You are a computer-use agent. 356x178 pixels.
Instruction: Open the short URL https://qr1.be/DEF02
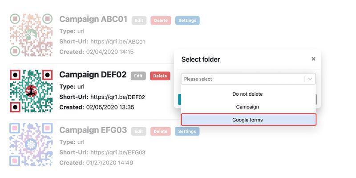click(x=117, y=97)
